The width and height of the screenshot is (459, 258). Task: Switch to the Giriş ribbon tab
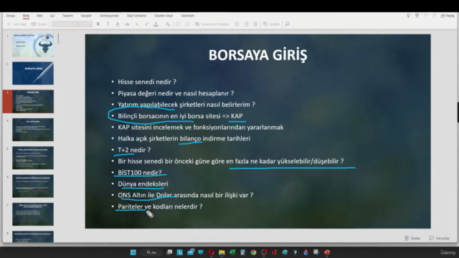[26, 16]
